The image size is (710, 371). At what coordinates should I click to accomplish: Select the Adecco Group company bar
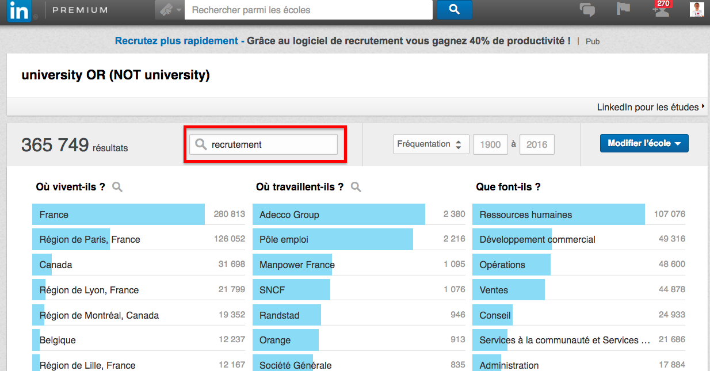coord(338,215)
